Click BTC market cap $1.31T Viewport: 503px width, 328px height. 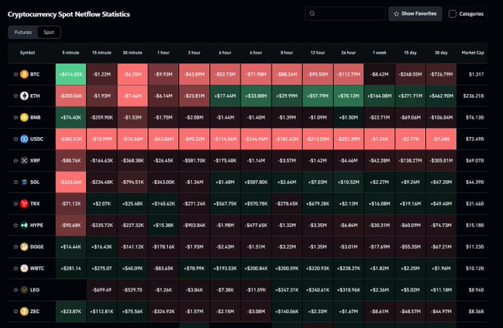point(476,74)
